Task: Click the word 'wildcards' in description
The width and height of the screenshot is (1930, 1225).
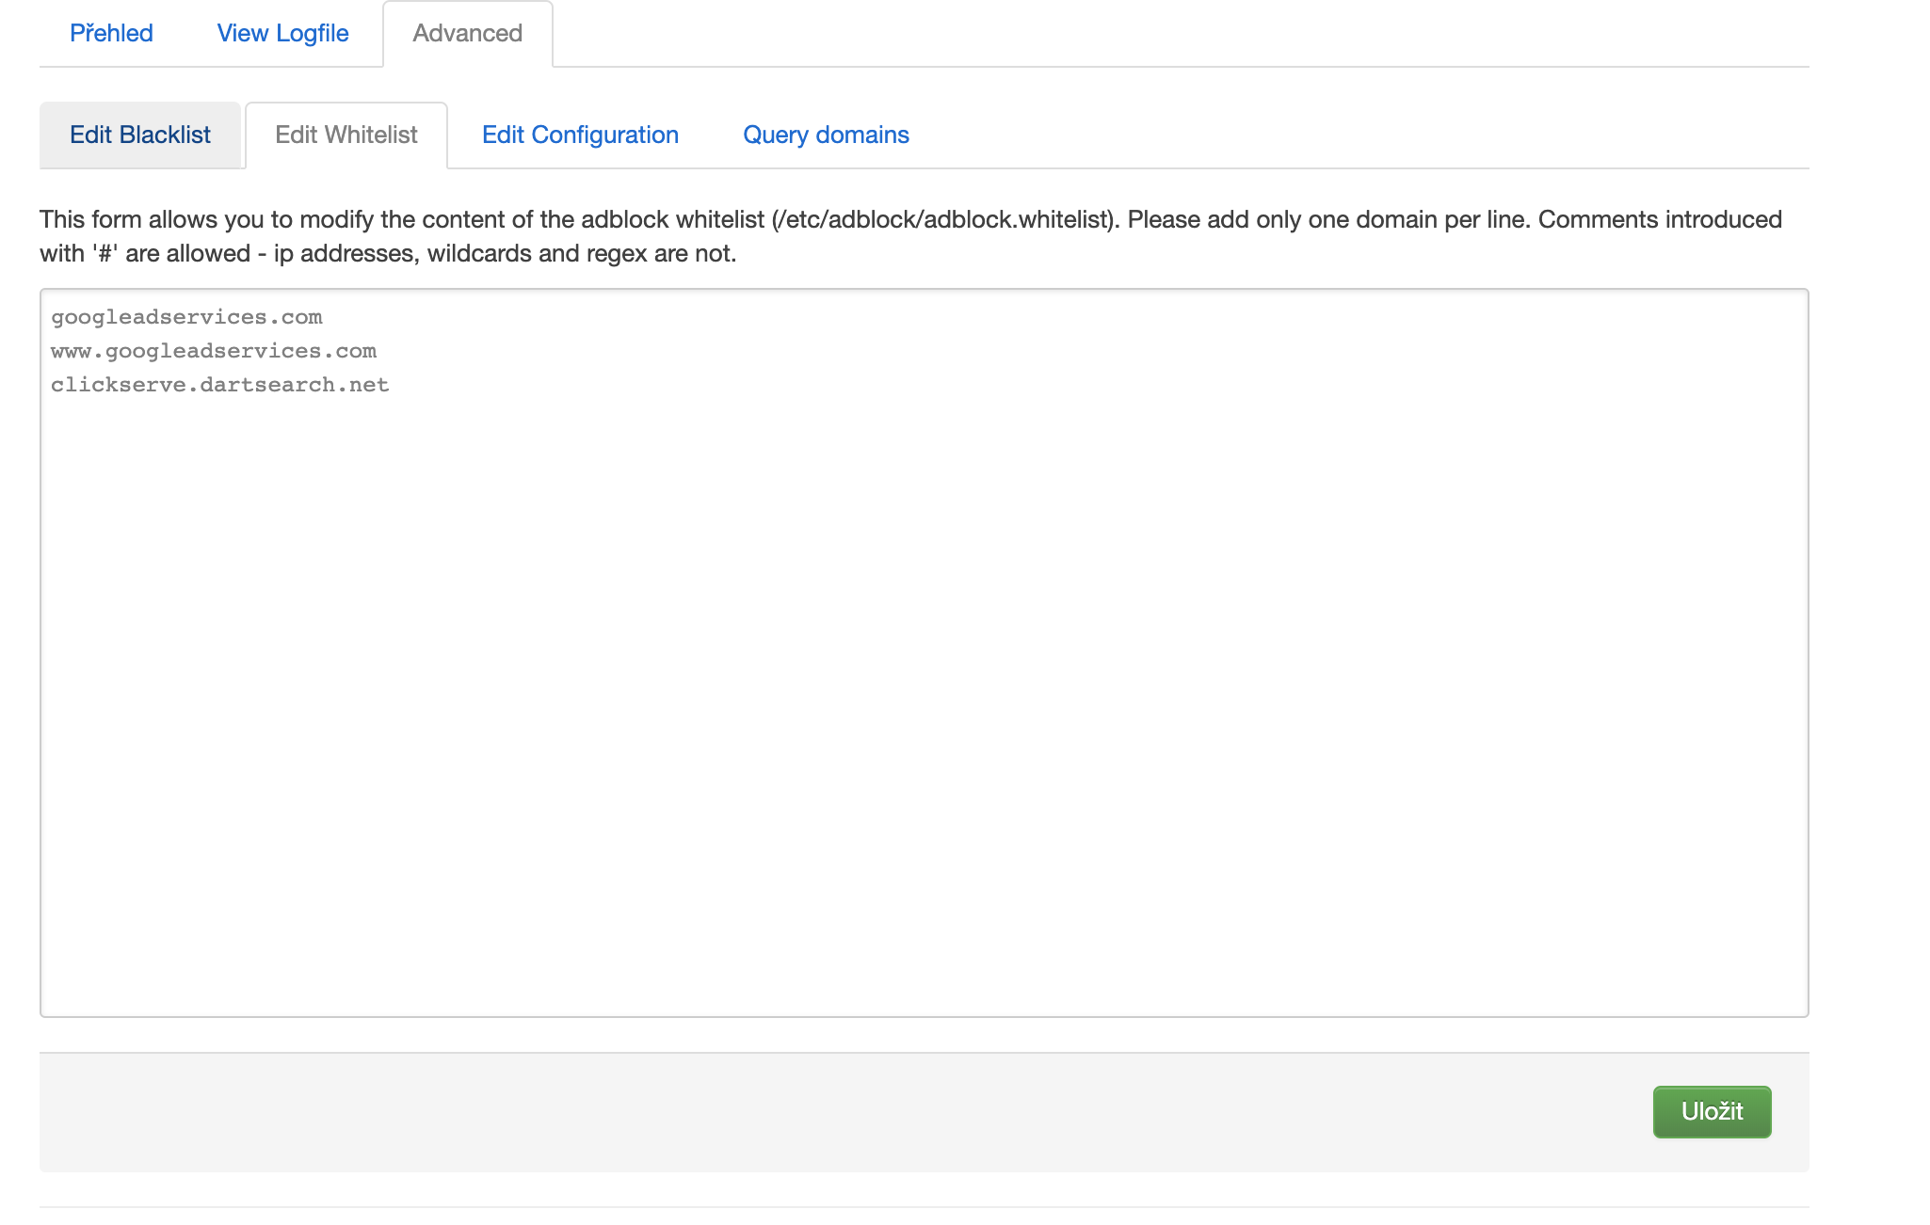Action: coord(479,253)
